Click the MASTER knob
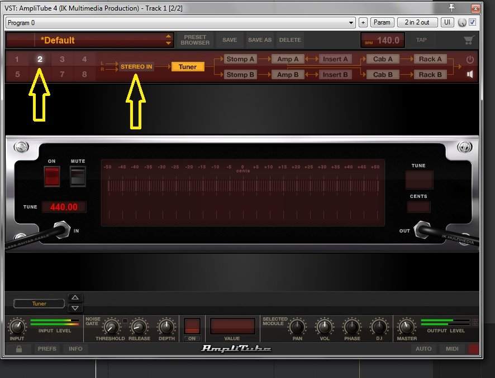The image size is (495, 378). [x=406, y=327]
